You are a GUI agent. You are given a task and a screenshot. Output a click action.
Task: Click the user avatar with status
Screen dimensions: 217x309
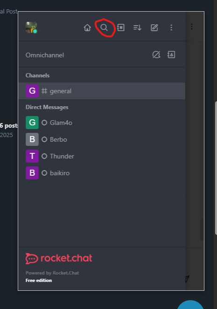point(31,27)
